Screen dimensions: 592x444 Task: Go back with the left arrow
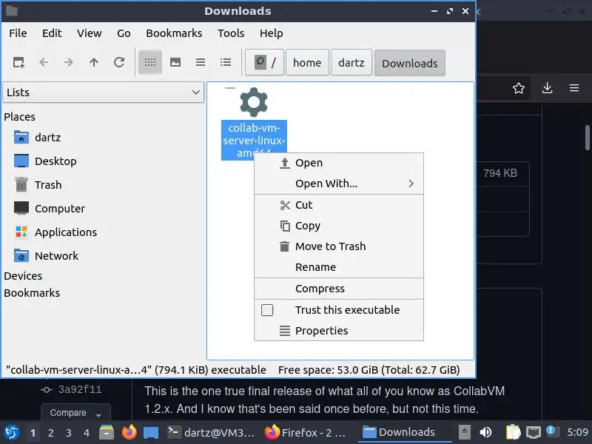click(44, 62)
